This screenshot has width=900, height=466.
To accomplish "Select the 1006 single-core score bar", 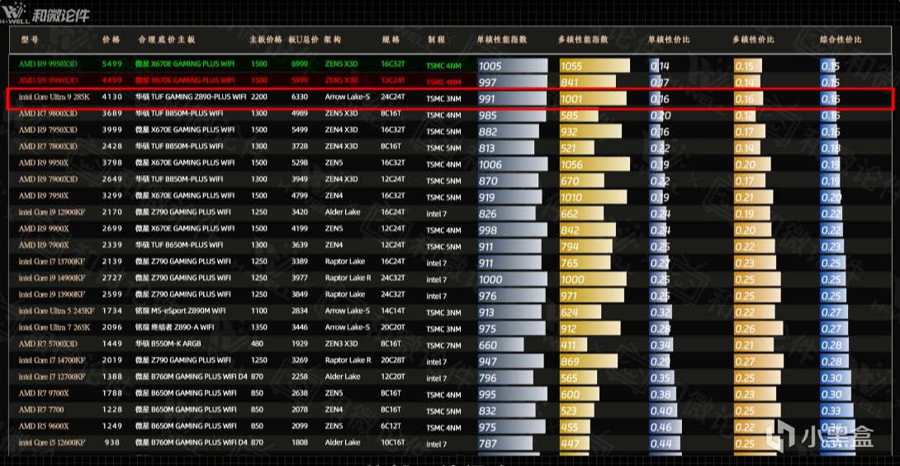I will pos(513,164).
